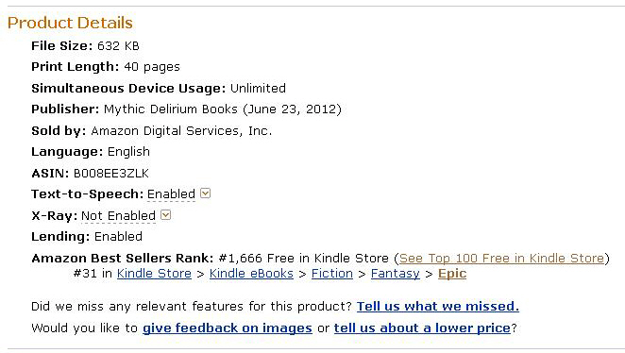
Task: Open the Kindle Store category link
Action: point(154,274)
